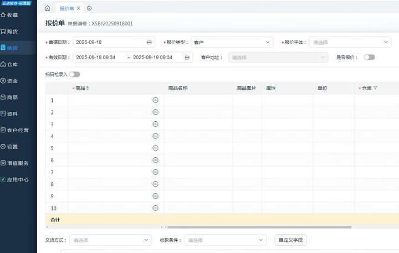Screen dimensions: 399x253
Task: Sort by the 商品 column arrows
Action: point(88,88)
